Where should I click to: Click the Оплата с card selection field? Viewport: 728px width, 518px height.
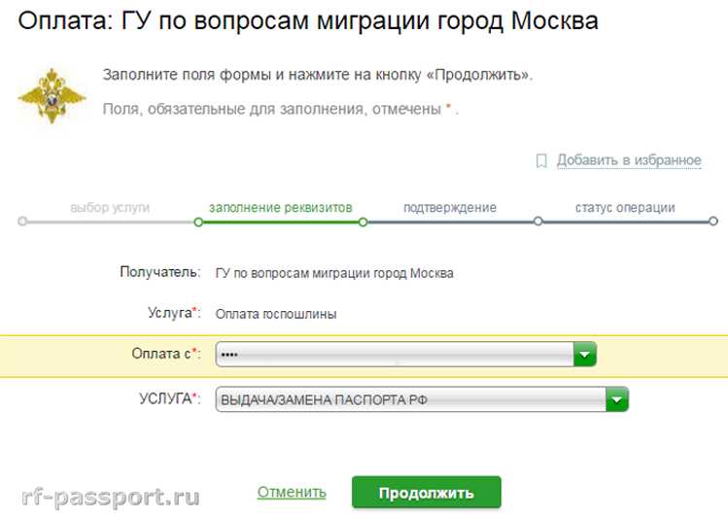394,355
